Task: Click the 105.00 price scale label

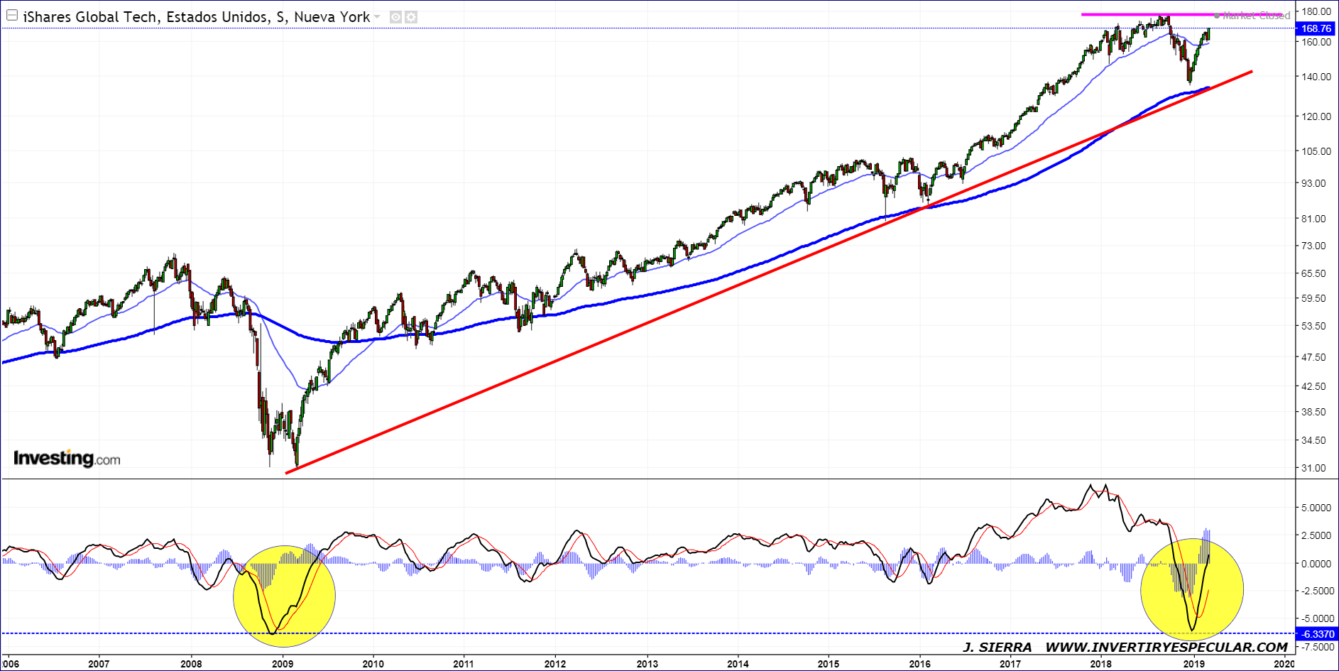Action: 1315,151
